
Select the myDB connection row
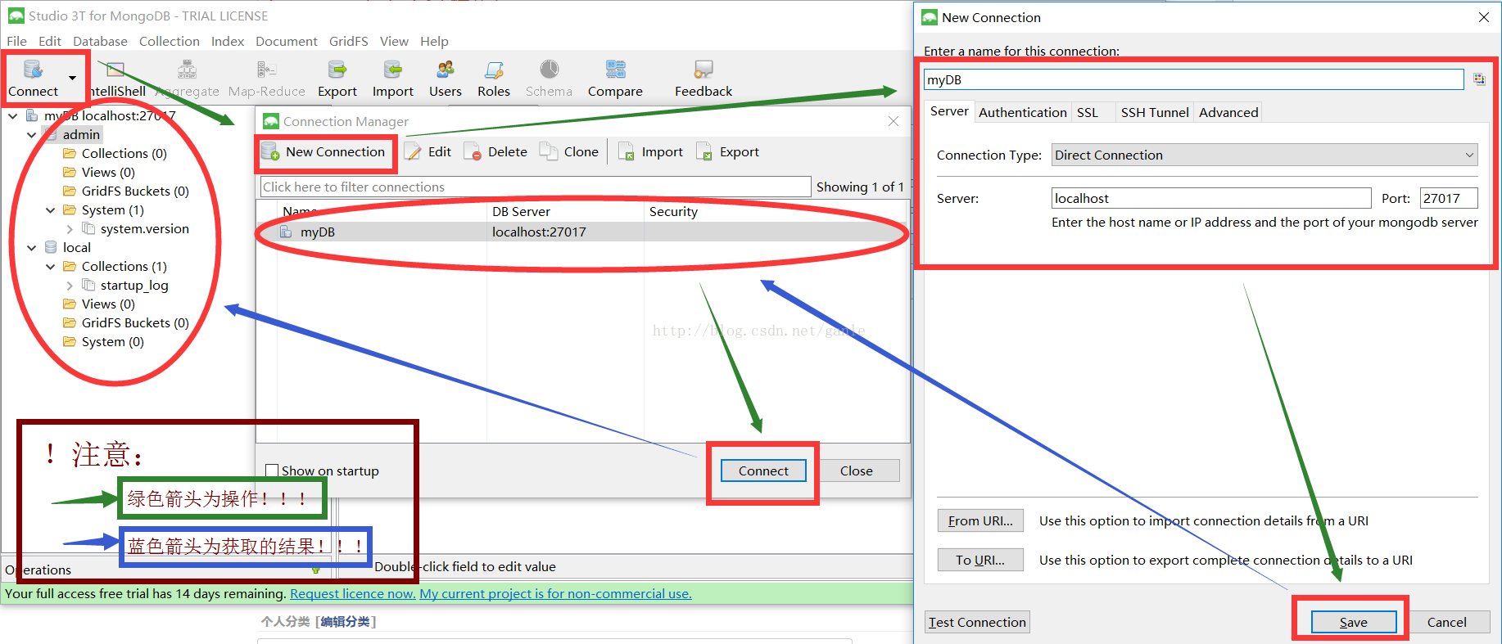coord(583,232)
